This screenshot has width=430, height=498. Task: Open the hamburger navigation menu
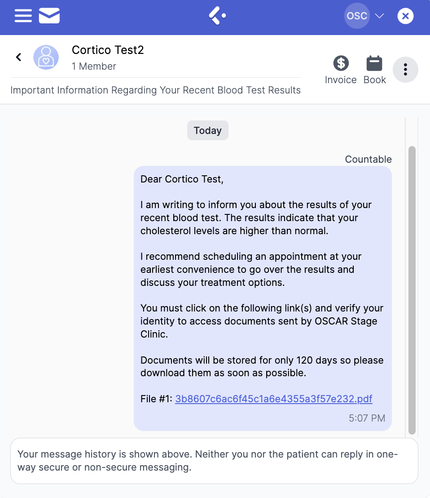[x=23, y=16]
